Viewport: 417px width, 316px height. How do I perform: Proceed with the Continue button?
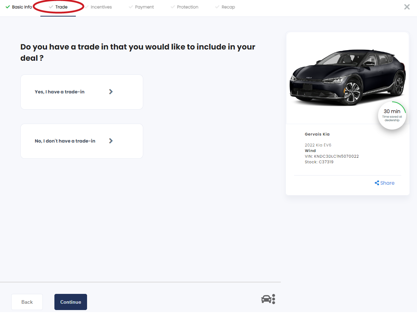71,302
